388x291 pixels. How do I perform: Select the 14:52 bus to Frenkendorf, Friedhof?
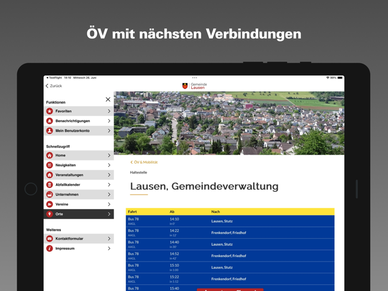(230, 256)
